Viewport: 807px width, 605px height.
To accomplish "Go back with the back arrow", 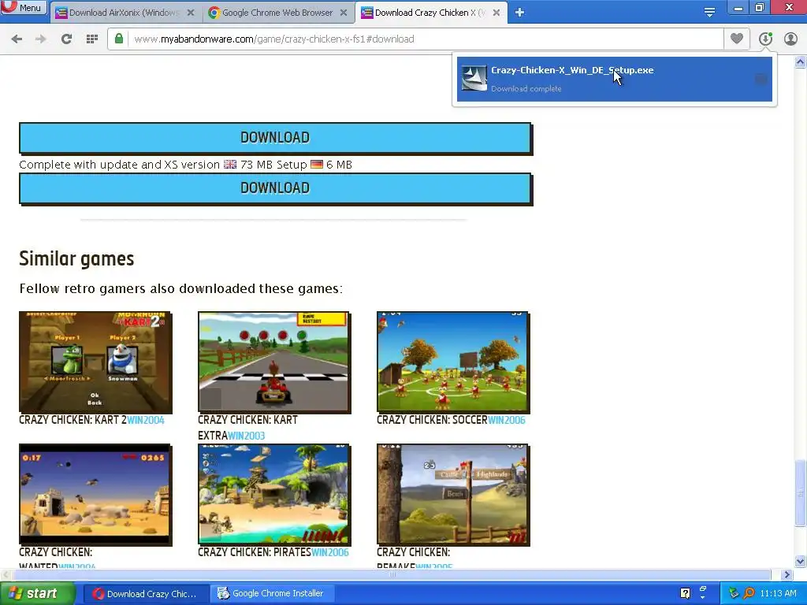I will [17, 39].
